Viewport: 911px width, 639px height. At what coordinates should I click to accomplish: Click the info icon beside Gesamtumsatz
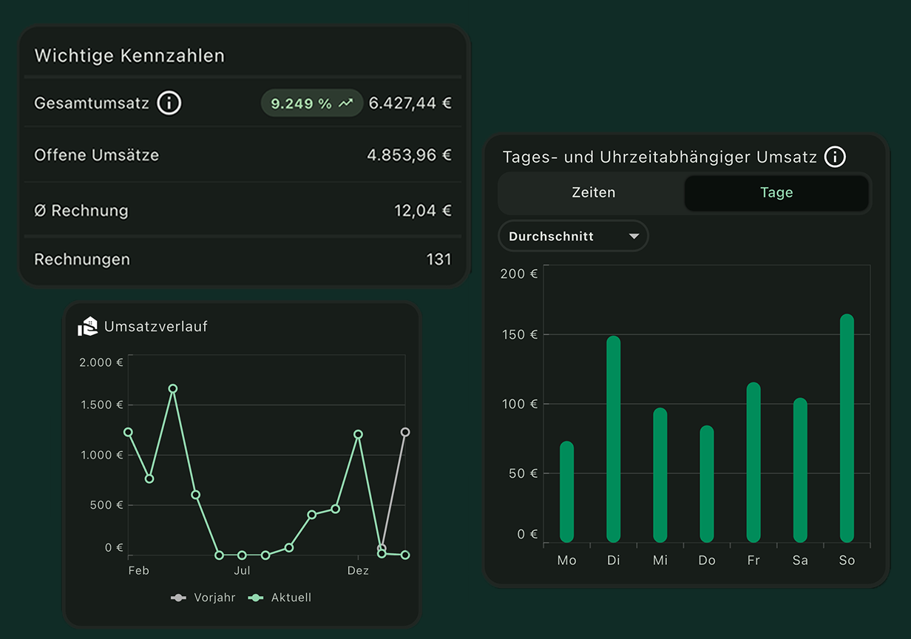[169, 103]
